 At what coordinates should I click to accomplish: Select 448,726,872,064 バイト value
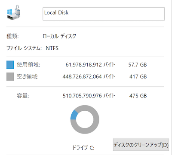tap(89, 76)
